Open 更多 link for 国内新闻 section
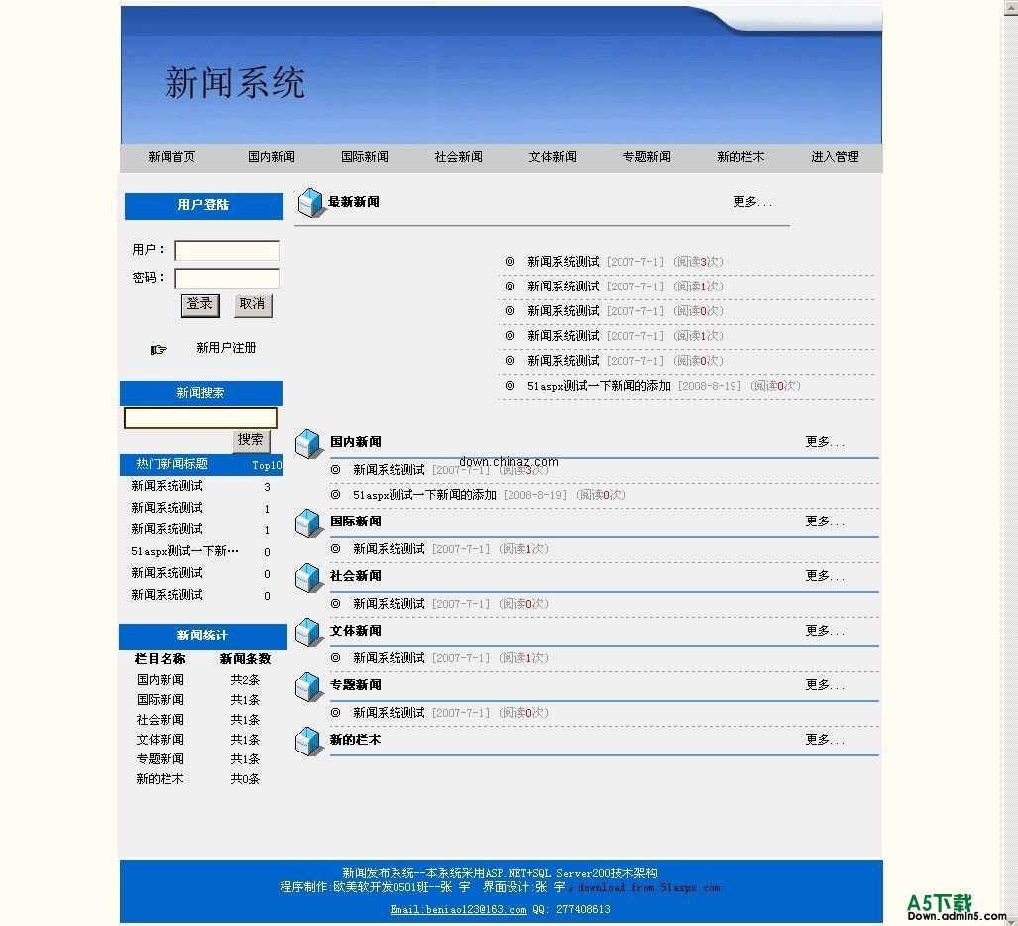Viewport: 1018px width, 926px height. click(825, 442)
